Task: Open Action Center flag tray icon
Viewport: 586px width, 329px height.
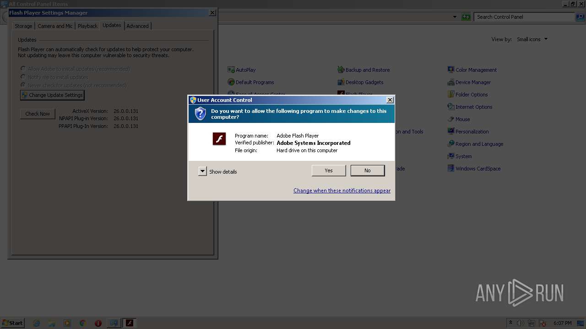Action: pyautogui.click(x=543, y=323)
